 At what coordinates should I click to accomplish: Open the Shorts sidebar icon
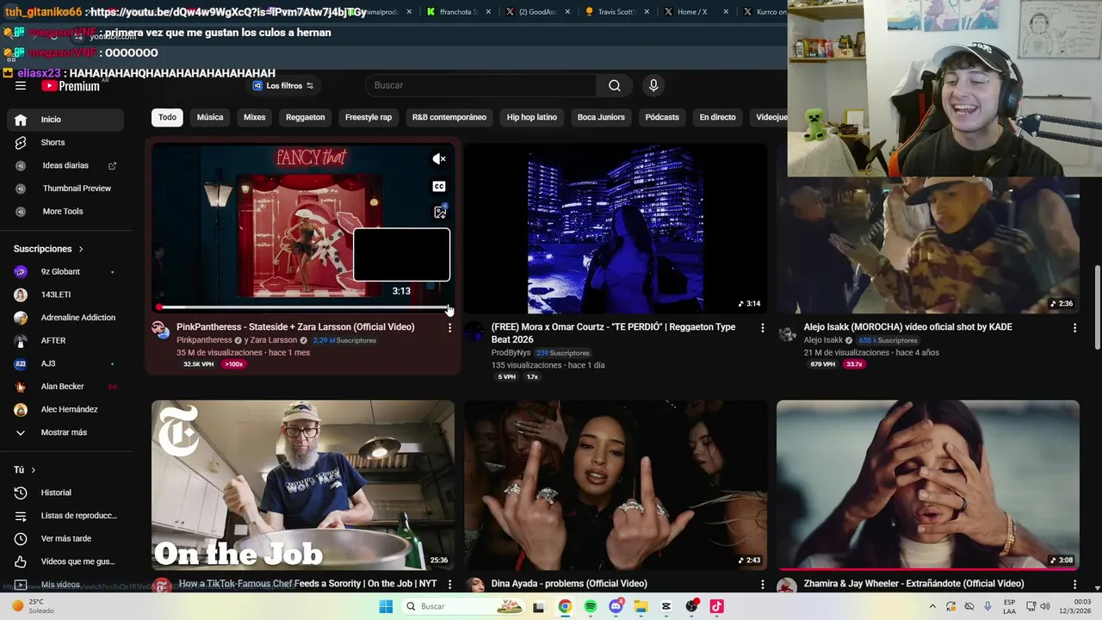click(21, 142)
